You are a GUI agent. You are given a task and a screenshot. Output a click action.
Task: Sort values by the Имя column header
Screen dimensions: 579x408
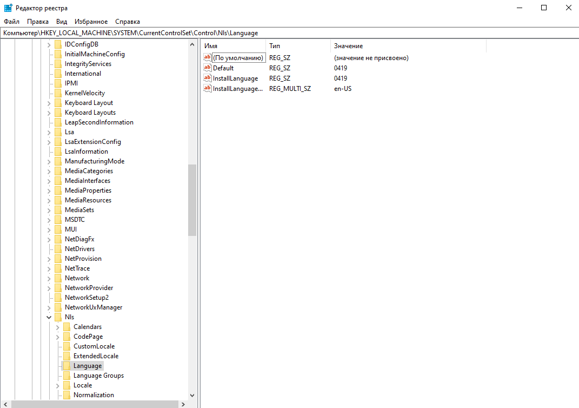pos(234,46)
